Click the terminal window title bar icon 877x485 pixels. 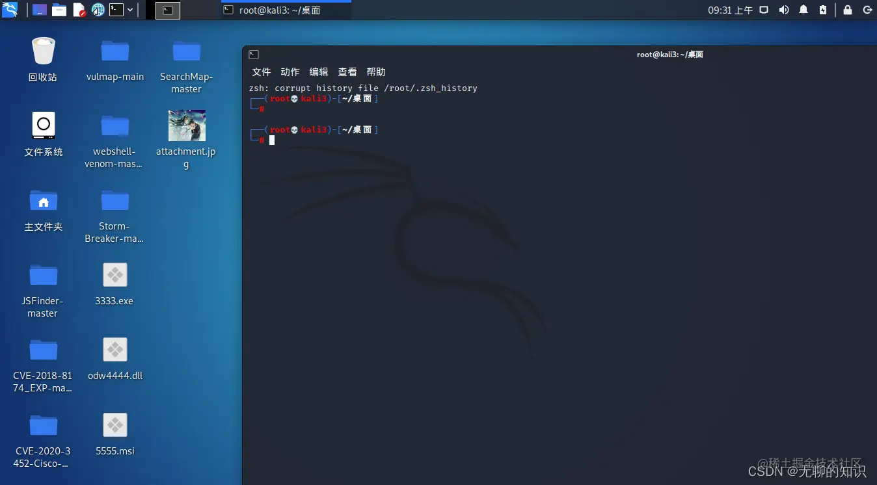click(x=254, y=55)
